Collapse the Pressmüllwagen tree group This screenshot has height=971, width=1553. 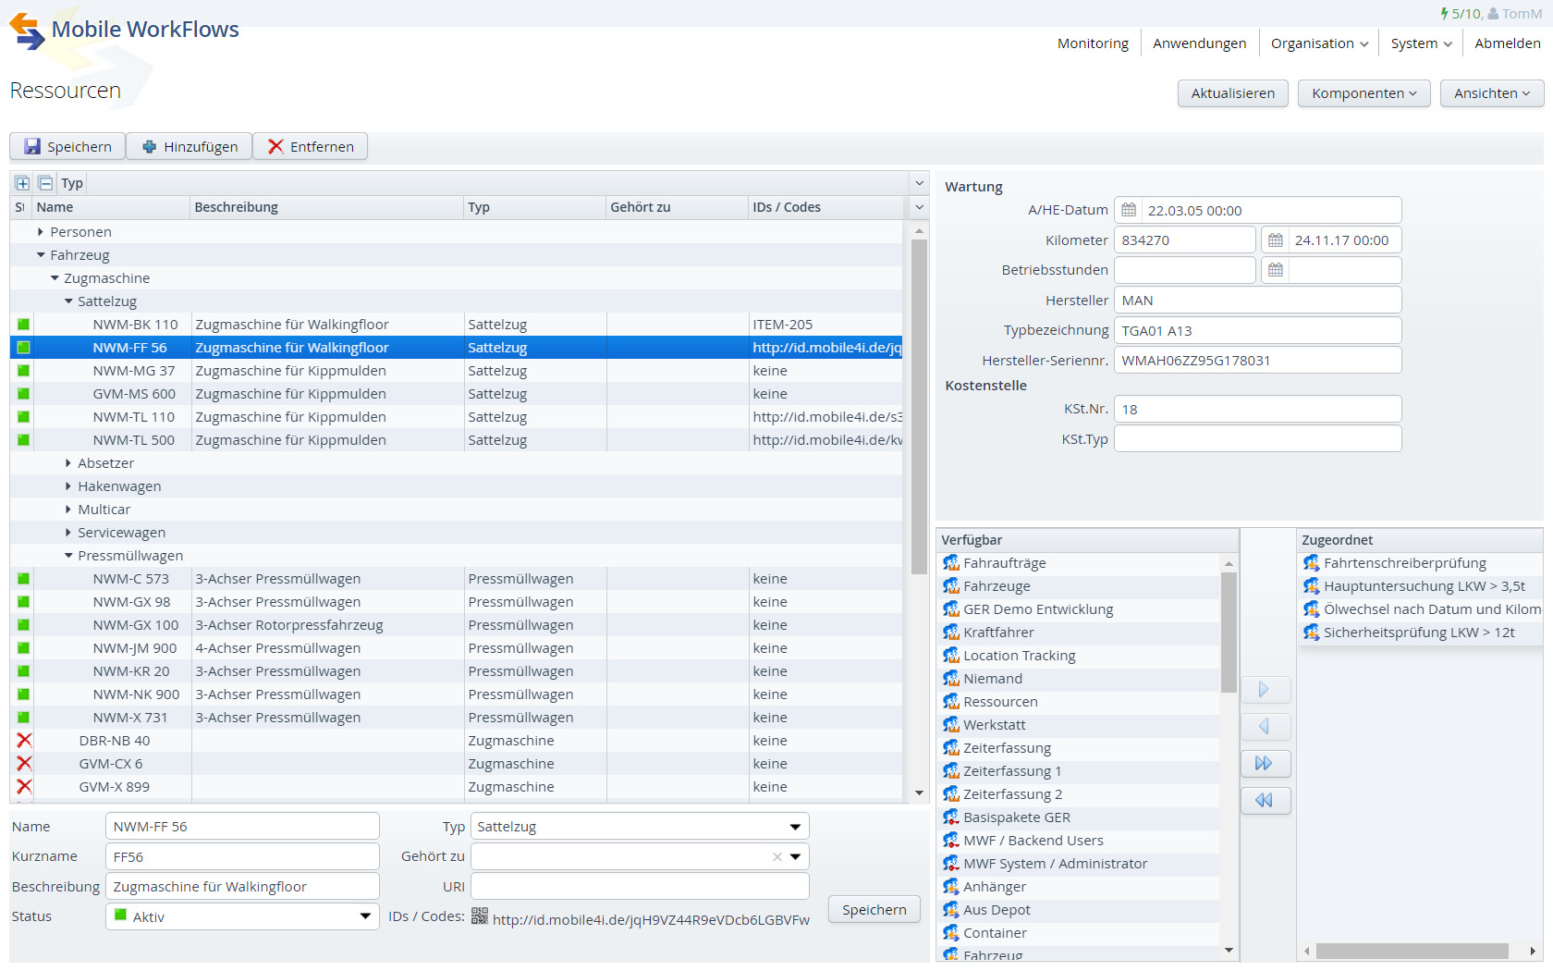68,556
